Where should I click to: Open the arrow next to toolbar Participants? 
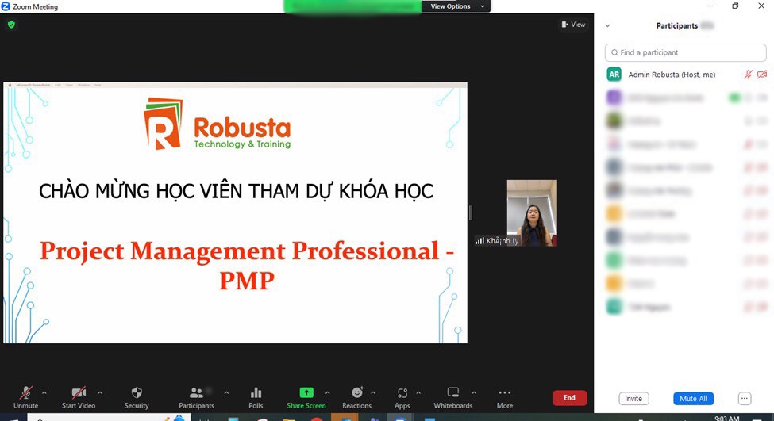[x=226, y=393]
